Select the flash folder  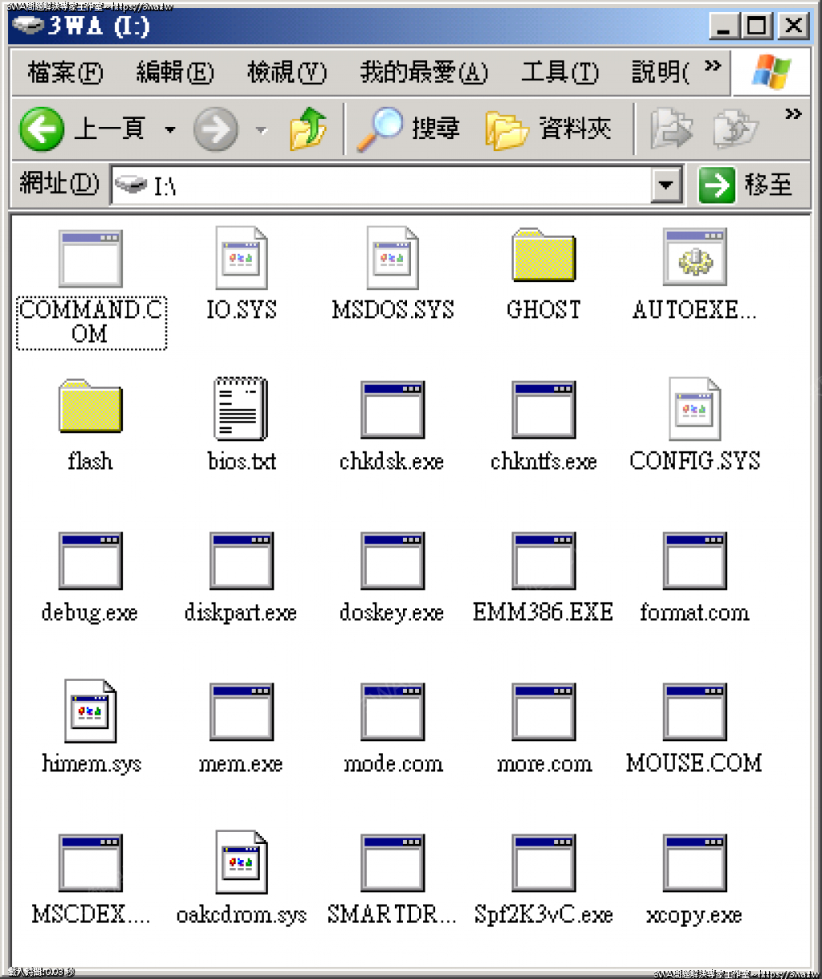point(90,409)
